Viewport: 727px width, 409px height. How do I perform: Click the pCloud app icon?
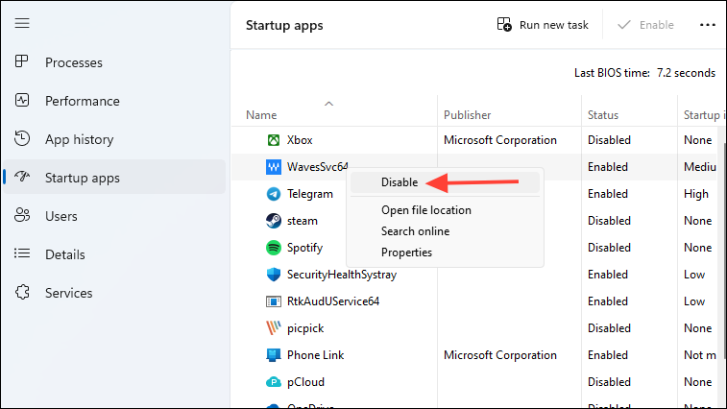(274, 382)
